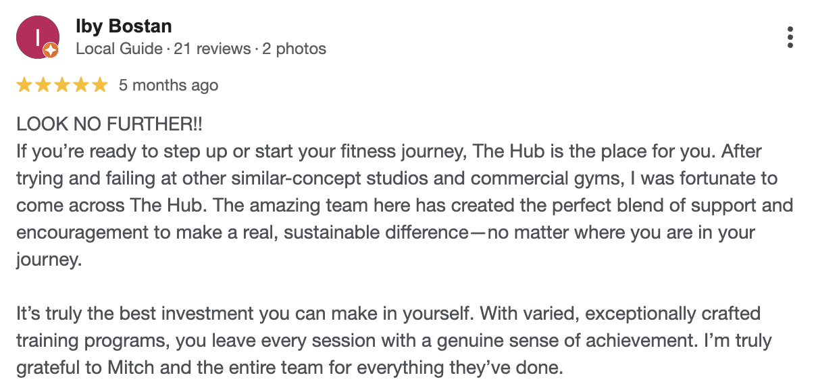Click the fifth rating star

point(100,85)
